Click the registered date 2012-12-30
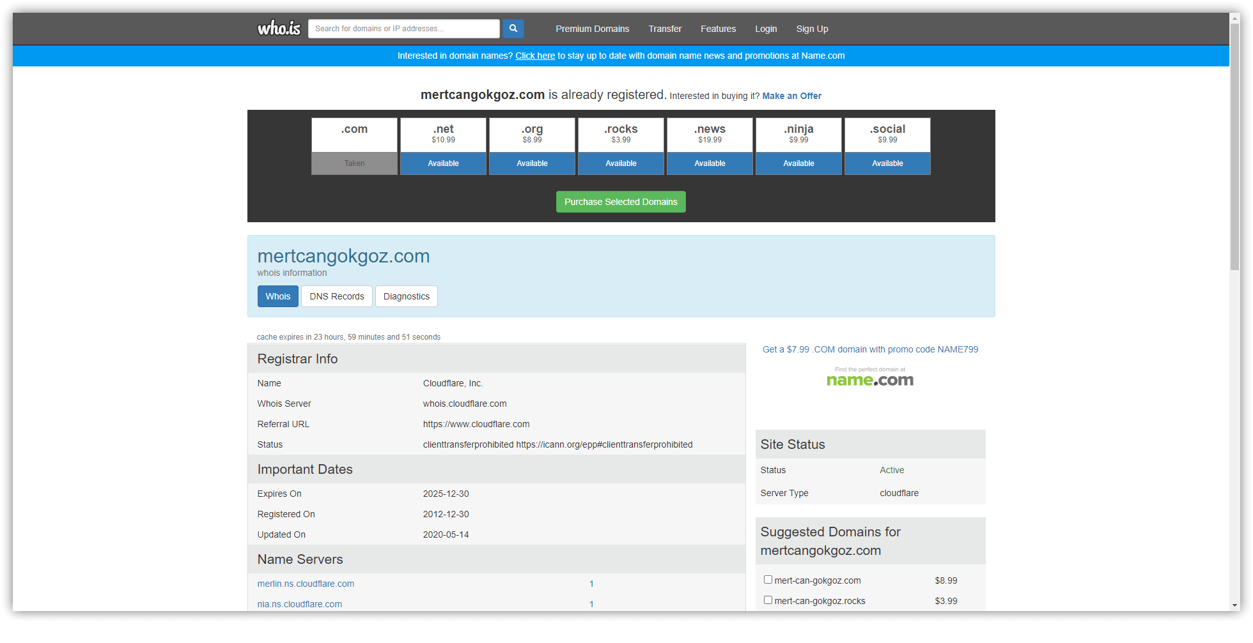This screenshot has height=643, width=1253. pos(446,514)
